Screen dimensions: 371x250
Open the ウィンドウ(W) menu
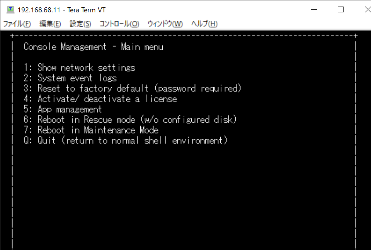[164, 24]
